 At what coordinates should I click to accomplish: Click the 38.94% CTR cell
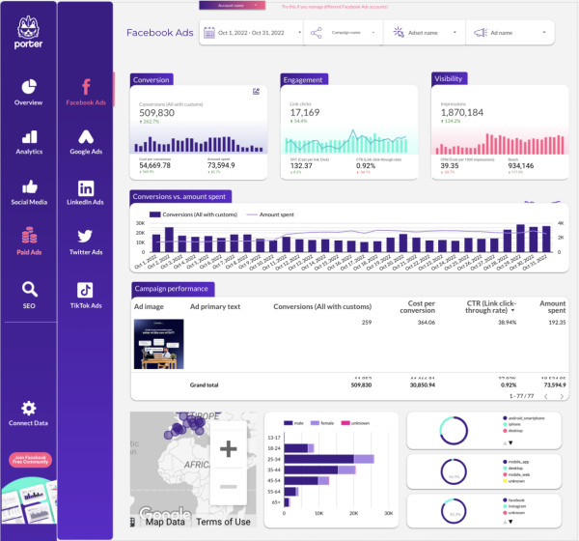click(507, 323)
